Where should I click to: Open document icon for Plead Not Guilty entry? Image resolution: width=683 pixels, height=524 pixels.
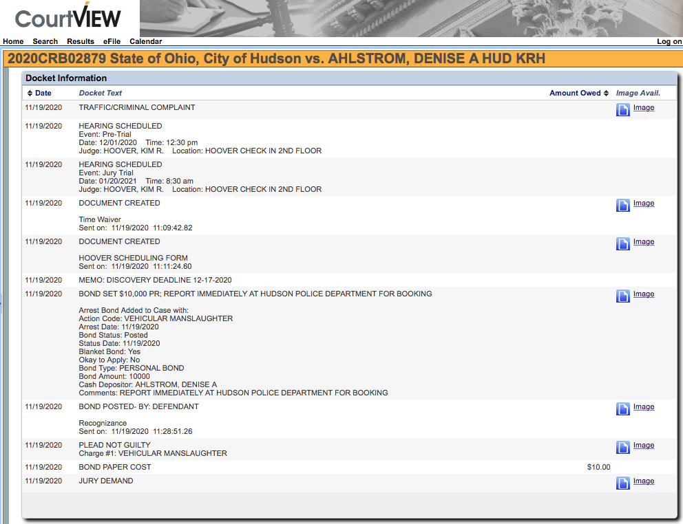623,447
